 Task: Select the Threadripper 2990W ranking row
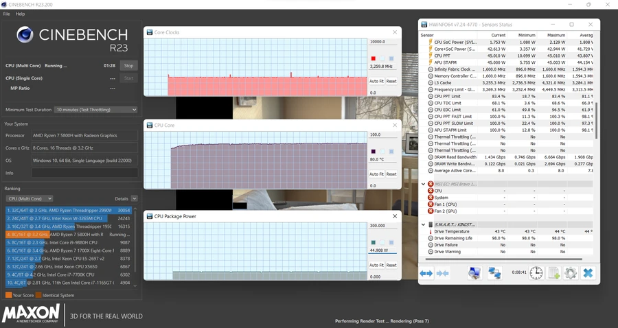click(x=68, y=210)
